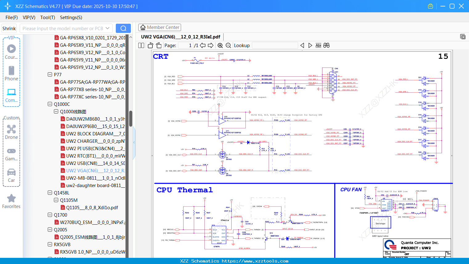Zoom out of the schematic
The image size is (469, 264).
coord(228,46)
